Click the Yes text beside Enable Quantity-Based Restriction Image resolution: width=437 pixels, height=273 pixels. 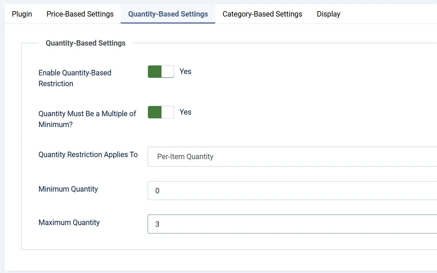pyautogui.click(x=185, y=72)
